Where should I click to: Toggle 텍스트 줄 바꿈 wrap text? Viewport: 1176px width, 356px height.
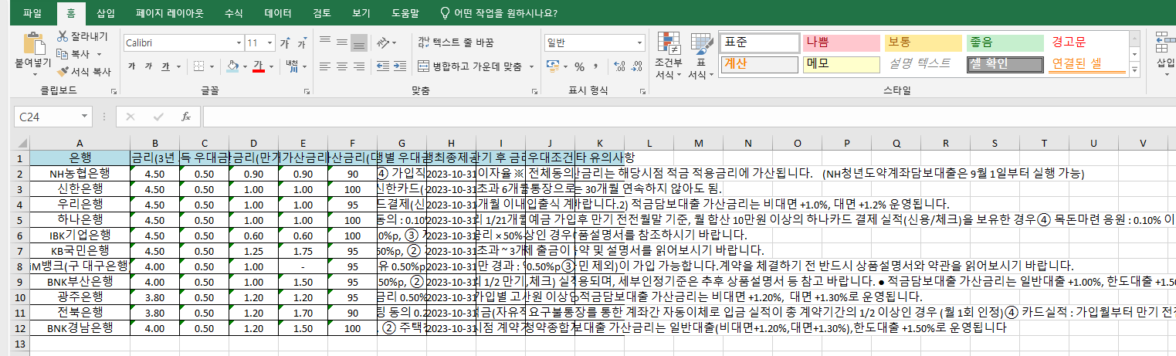pyautogui.click(x=456, y=42)
